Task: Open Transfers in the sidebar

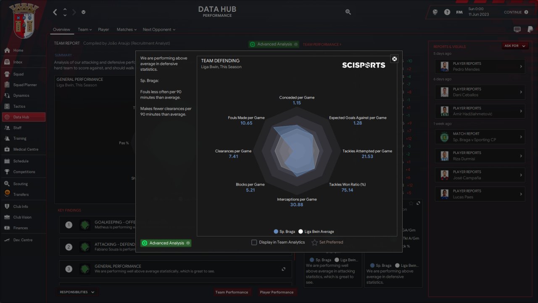Action: [x=23, y=194]
